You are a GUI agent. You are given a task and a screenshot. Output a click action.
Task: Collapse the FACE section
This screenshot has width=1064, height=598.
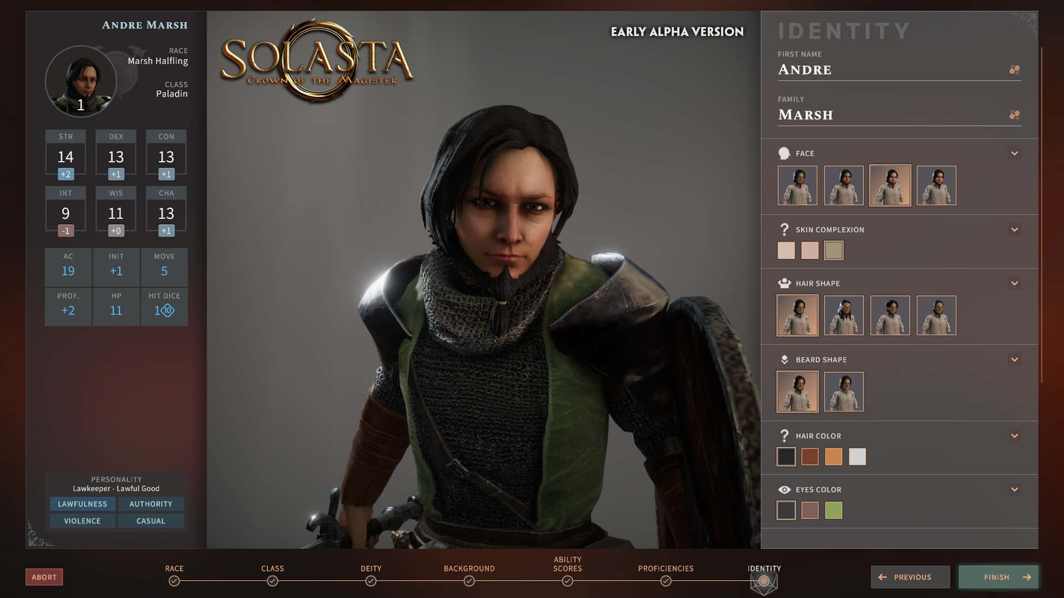tap(1016, 153)
